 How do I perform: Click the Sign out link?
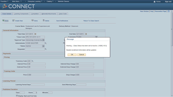click(168, 2)
